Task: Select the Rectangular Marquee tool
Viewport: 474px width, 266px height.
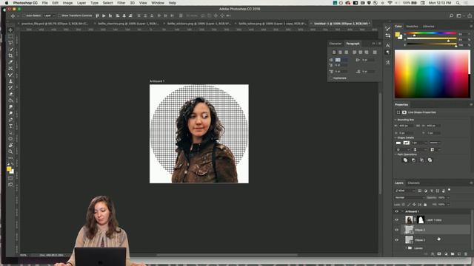Action: tap(10, 36)
